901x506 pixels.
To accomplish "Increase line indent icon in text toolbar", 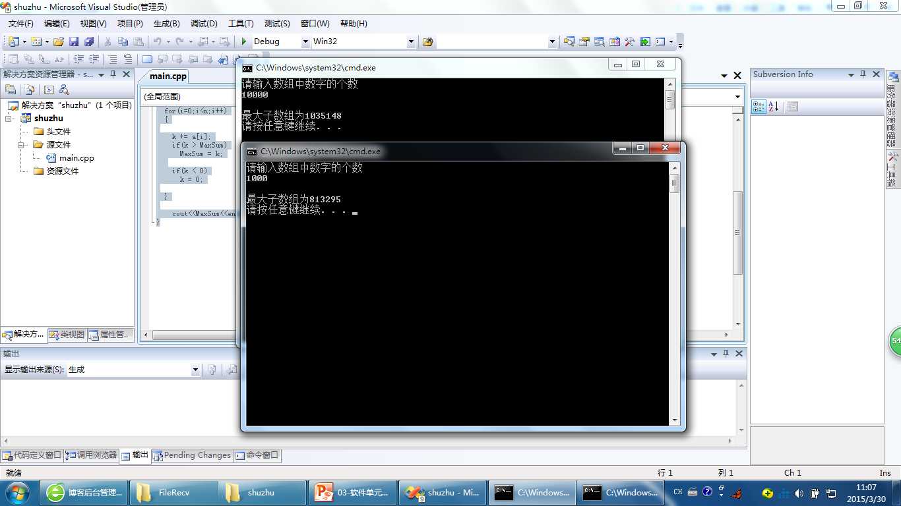I will point(94,59).
